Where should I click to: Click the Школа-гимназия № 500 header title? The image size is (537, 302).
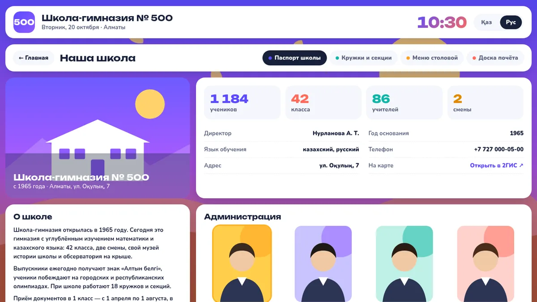107,18
